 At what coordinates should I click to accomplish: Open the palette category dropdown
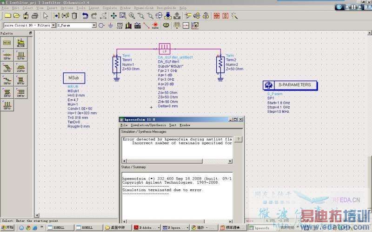coord(53,26)
